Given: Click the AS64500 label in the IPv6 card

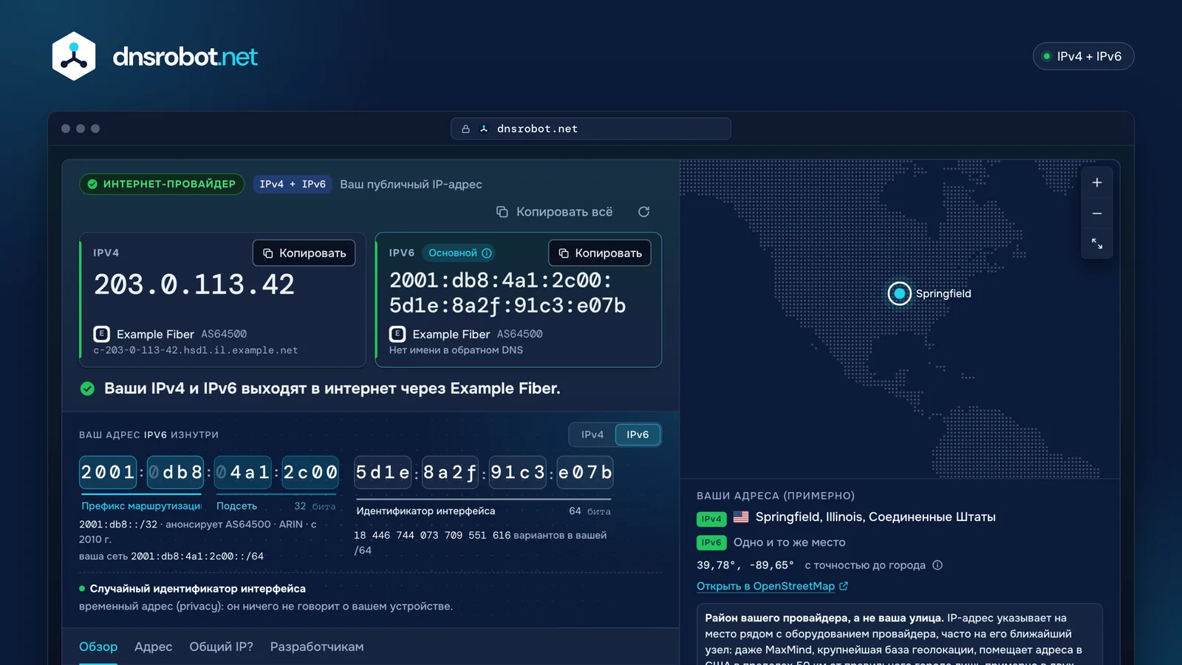Looking at the screenshot, I should click(x=520, y=334).
